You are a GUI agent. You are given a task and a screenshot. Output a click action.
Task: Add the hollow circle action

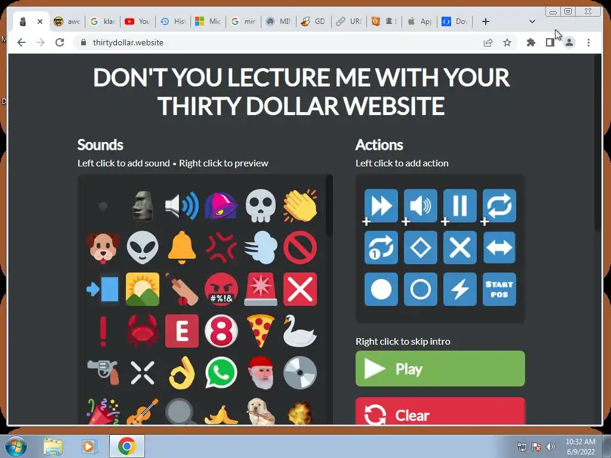pos(421,289)
